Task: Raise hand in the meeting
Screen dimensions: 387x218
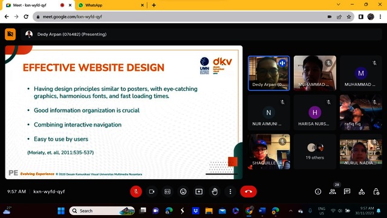Action: click(215, 191)
